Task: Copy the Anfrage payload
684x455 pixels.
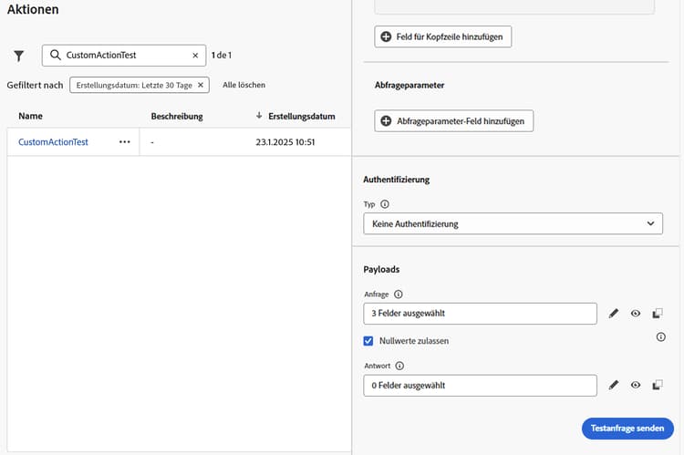Action: [x=658, y=314]
